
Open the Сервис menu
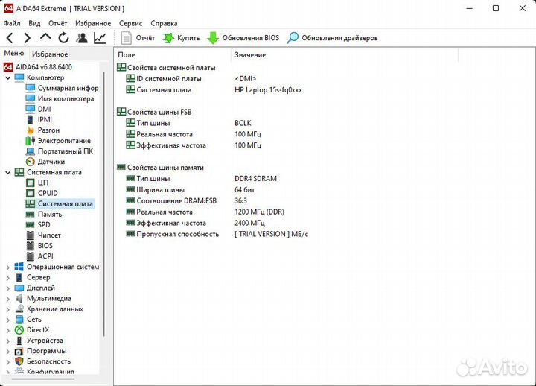131,23
